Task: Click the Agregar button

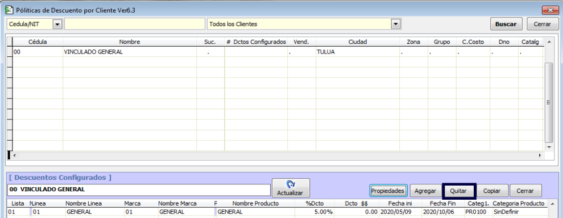Action: [x=425, y=191]
